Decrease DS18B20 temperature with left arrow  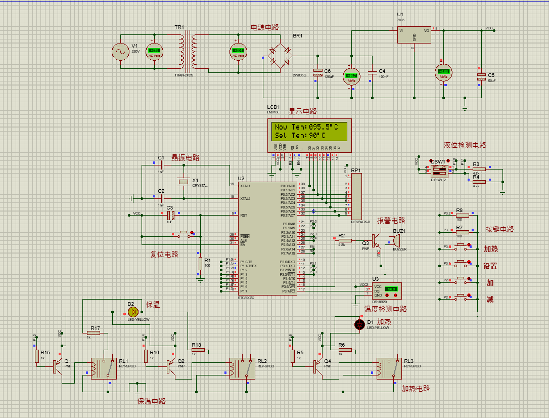coord(388,295)
